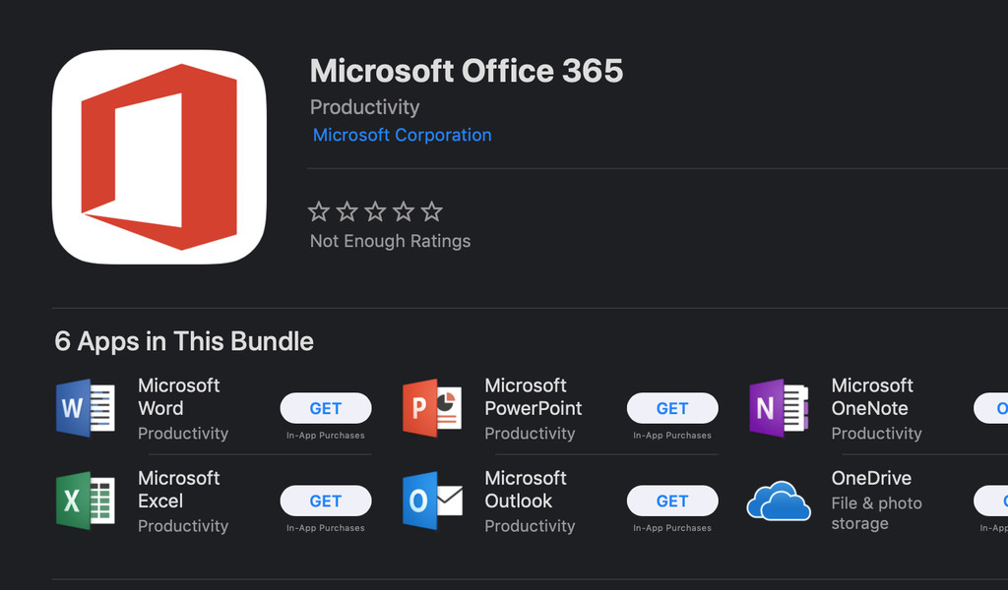Get Microsoft Outlook
Screen dimensions: 1008x590
point(672,501)
